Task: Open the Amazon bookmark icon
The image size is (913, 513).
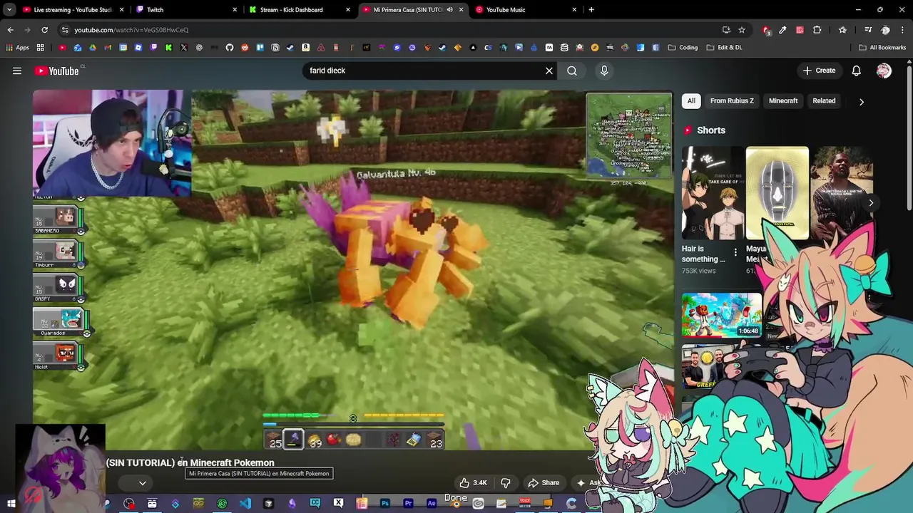Action: [x=305, y=48]
